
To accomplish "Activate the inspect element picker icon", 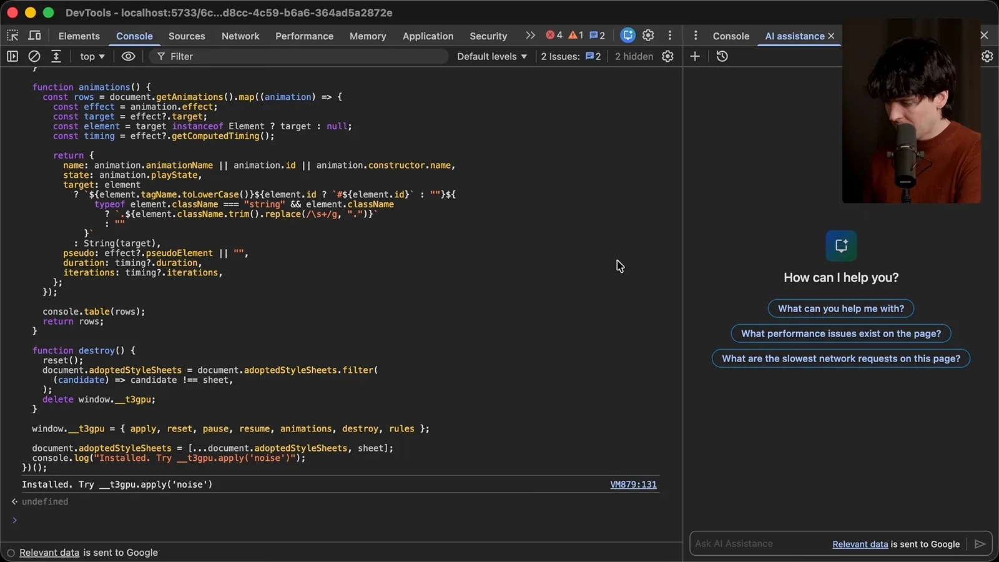I will click(12, 36).
